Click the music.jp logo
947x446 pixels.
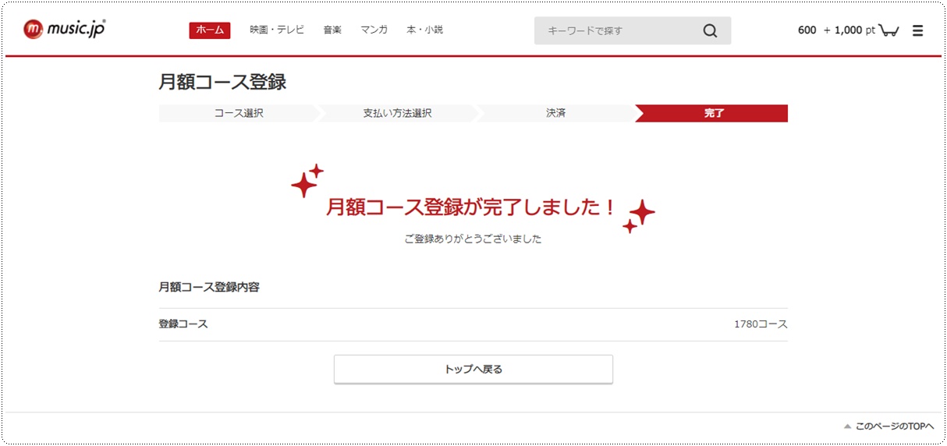[64, 30]
